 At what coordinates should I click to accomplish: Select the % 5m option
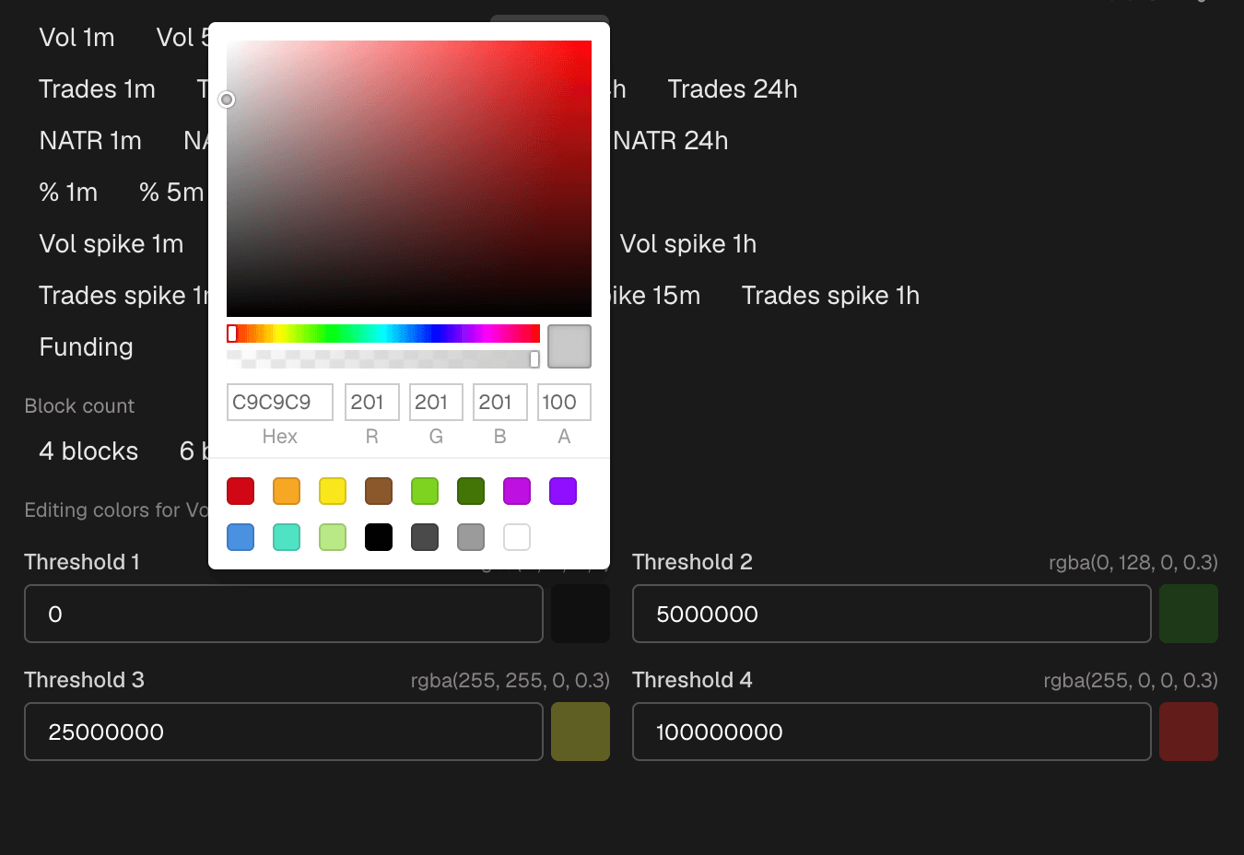point(171,193)
